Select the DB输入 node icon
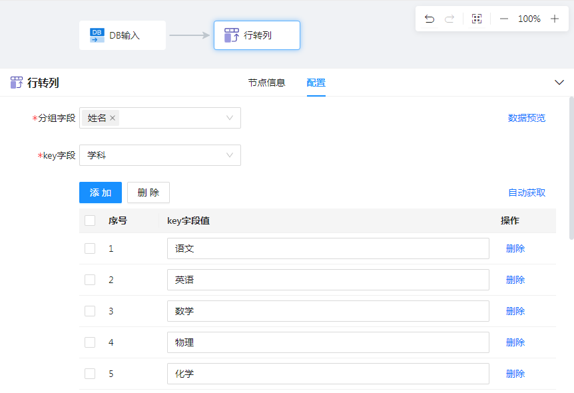The image size is (574, 393). coord(97,35)
